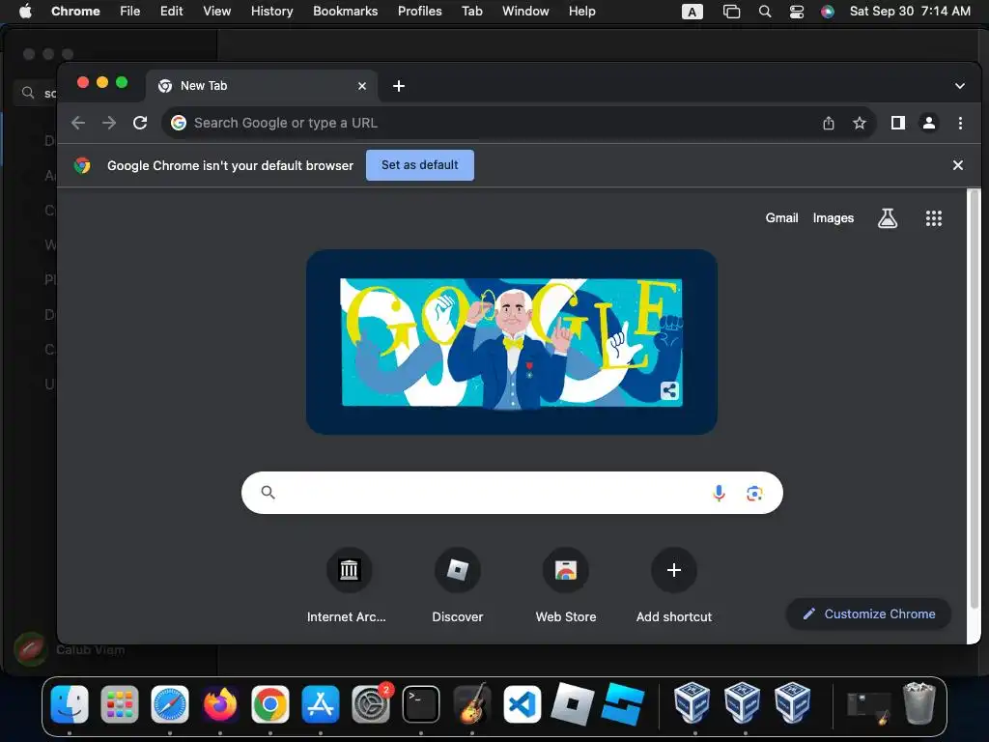The image size is (989, 742).
Task: Share the Google Doodle
Action: tap(669, 390)
